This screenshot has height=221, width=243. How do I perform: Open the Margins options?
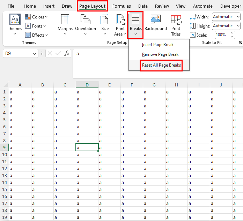pos(65,25)
